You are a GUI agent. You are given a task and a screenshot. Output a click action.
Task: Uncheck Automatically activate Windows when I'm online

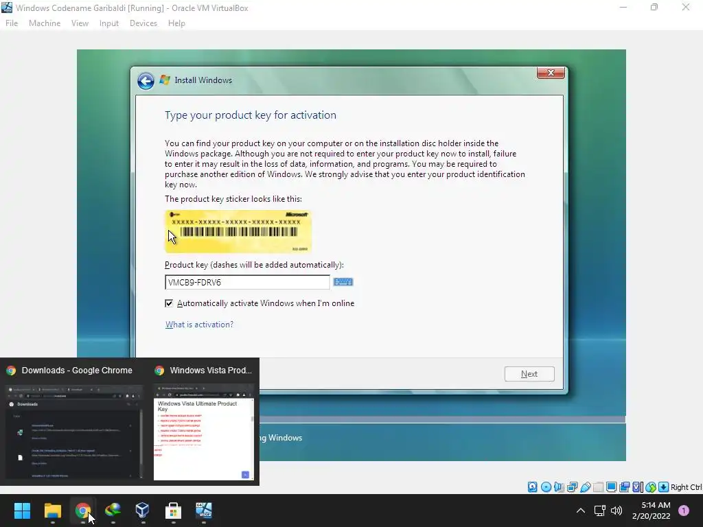pos(169,303)
